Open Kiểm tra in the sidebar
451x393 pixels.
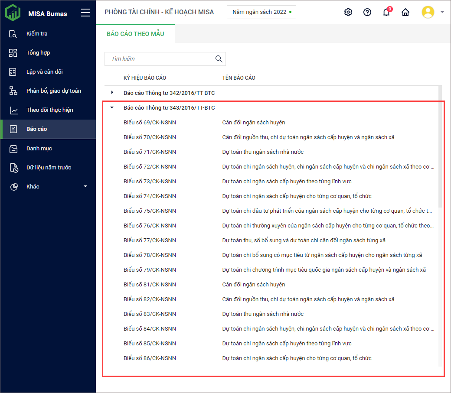point(37,33)
